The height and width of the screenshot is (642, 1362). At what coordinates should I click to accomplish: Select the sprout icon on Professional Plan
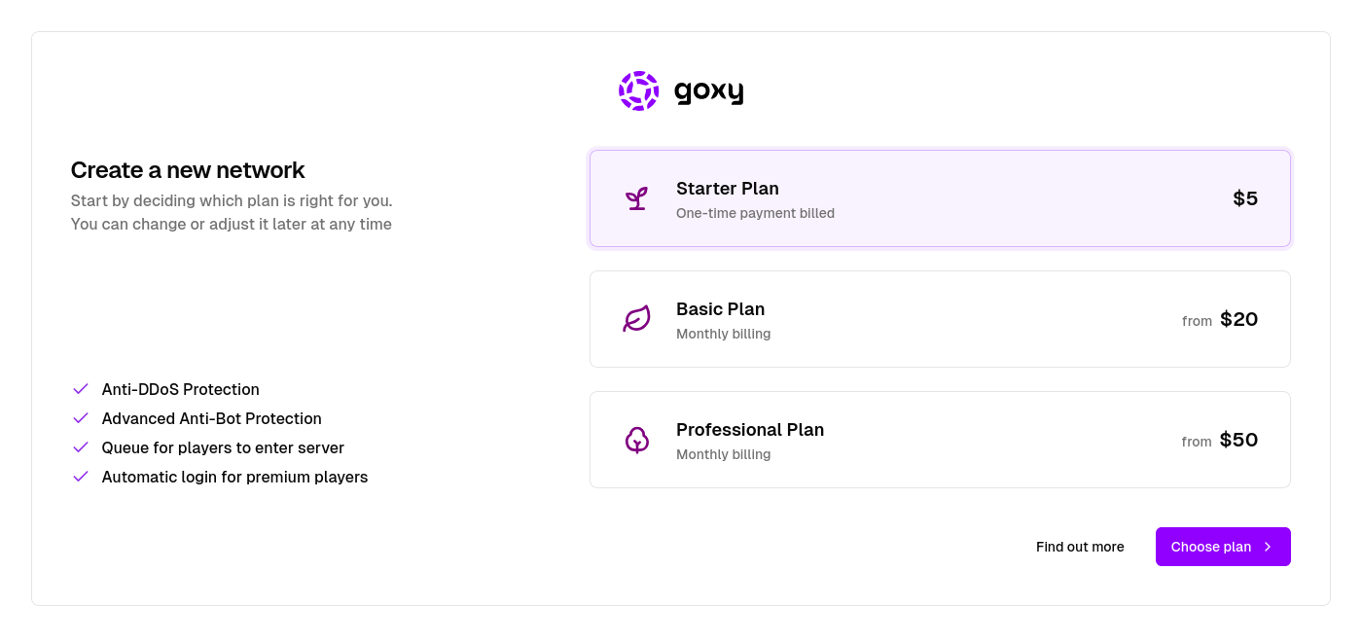(636, 439)
